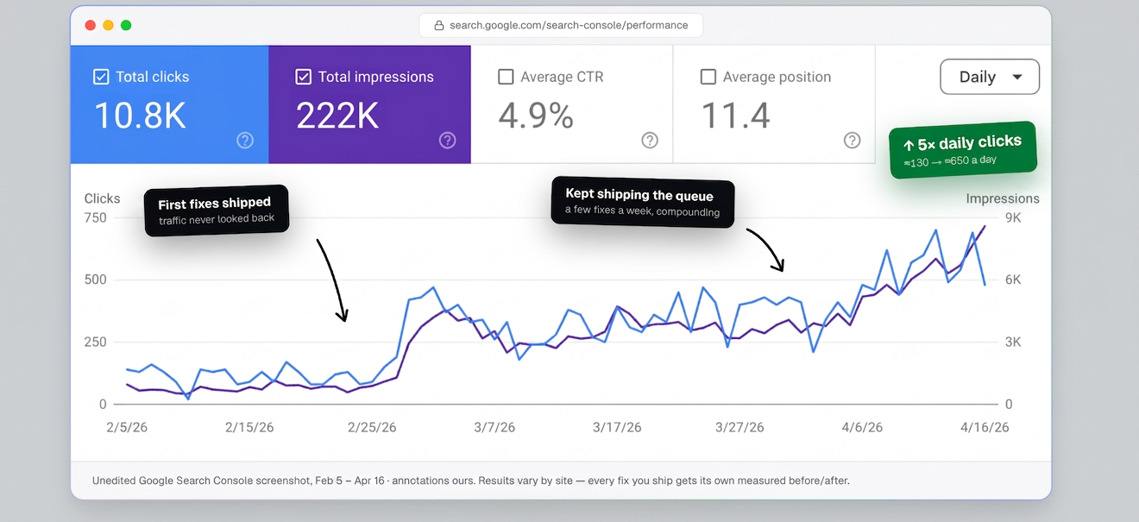Click the help icon in Total impressions card
The width and height of the screenshot is (1139, 522).
pos(447,140)
